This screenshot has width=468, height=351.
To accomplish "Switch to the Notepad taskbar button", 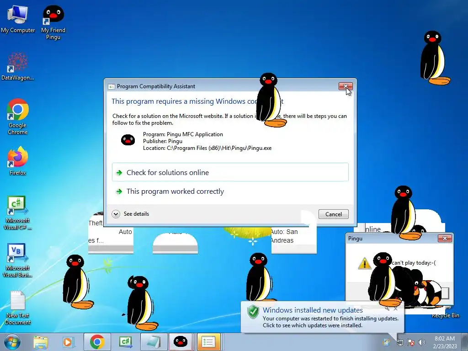I will tap(153, 342).
